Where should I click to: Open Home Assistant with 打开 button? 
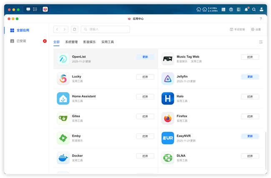(x=145, y=97)
